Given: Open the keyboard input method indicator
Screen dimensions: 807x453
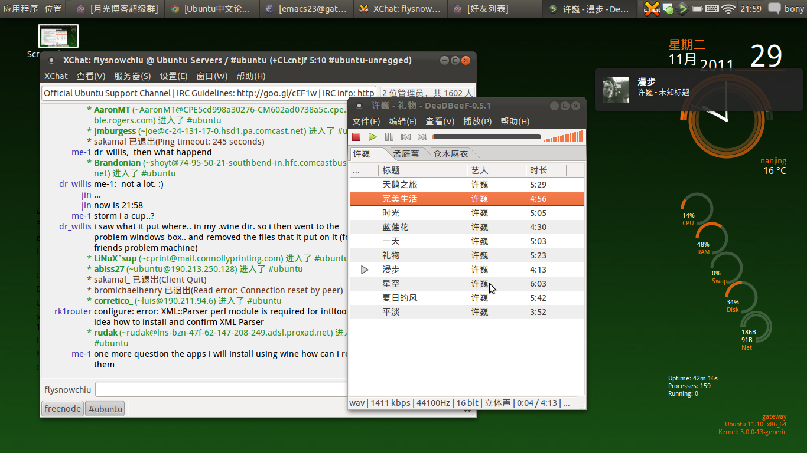Looking at the screenshot, I should [712, 9].
